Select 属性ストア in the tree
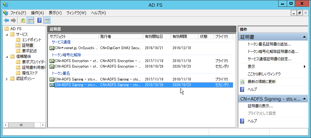Screen dimensions: 311x138 [x=30, y=73]
